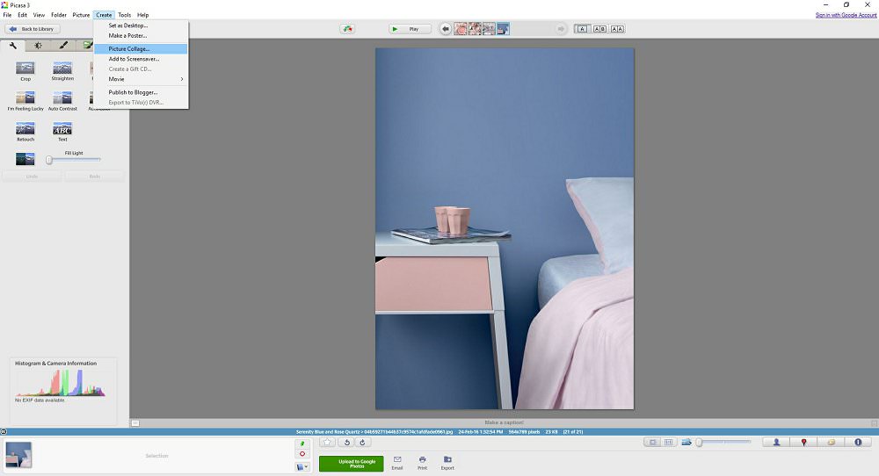Image resolution: width=879 pixels, height=476 pixels.
Task: Open the Help menu
Action: [143, 15]
